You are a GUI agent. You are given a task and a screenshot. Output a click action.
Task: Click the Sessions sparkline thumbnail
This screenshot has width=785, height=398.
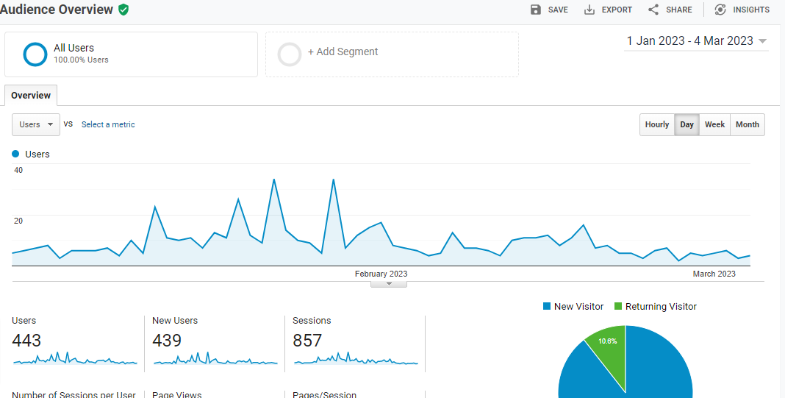pos(356,360)
